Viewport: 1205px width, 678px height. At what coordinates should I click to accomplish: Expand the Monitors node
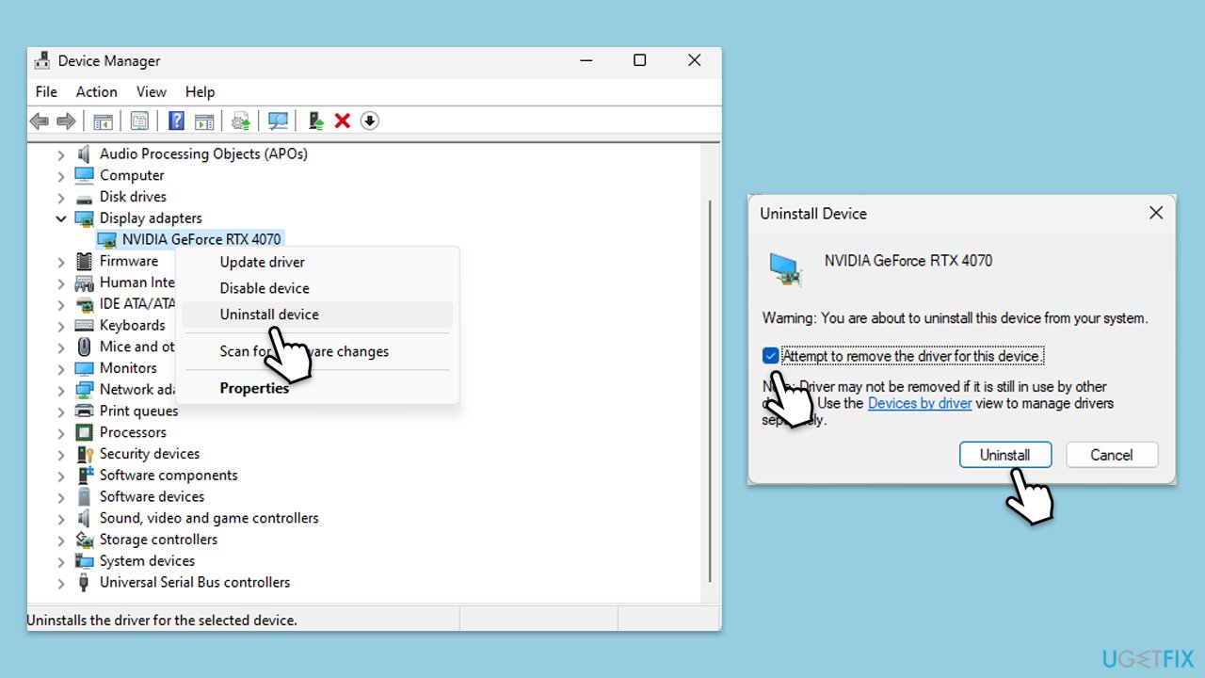coord(61,368)
